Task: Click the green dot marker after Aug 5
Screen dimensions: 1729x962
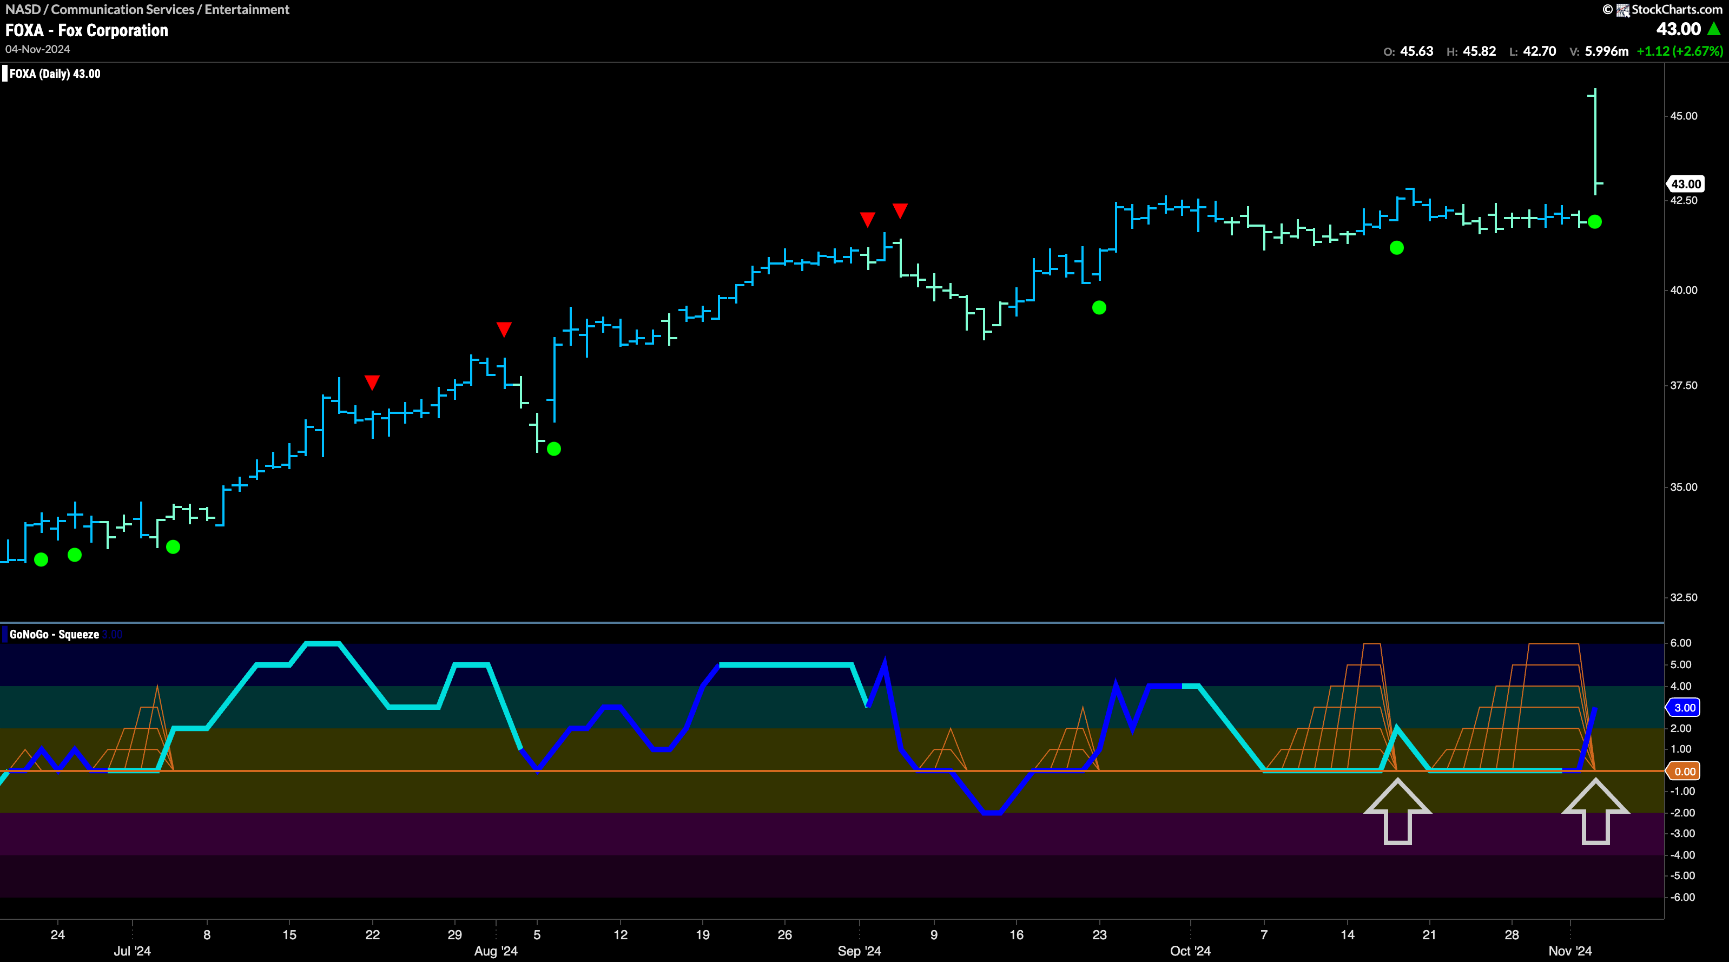Action: (x=554, y=449)
